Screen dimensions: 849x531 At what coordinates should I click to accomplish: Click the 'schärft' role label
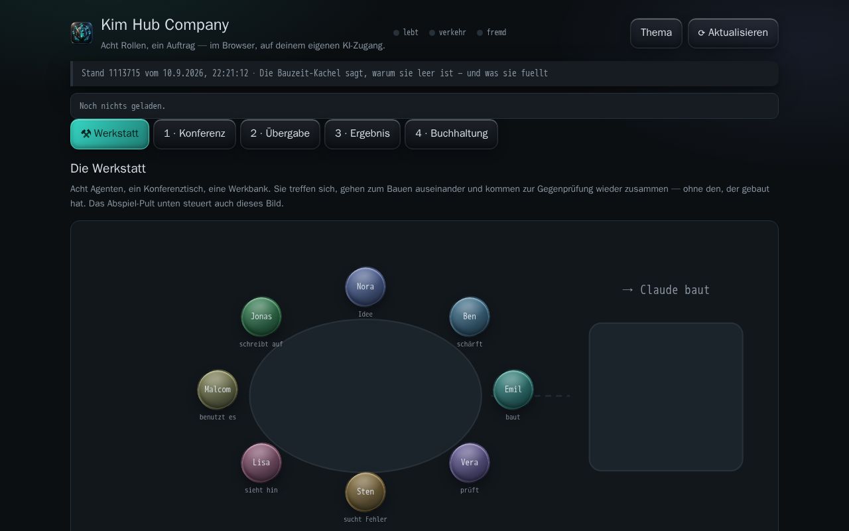(x=470, y=344)
